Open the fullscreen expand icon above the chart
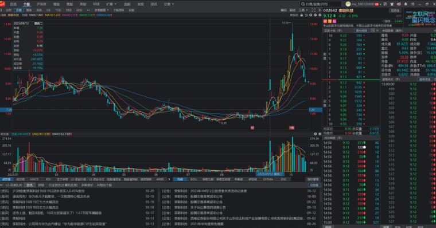 point(313,10)
